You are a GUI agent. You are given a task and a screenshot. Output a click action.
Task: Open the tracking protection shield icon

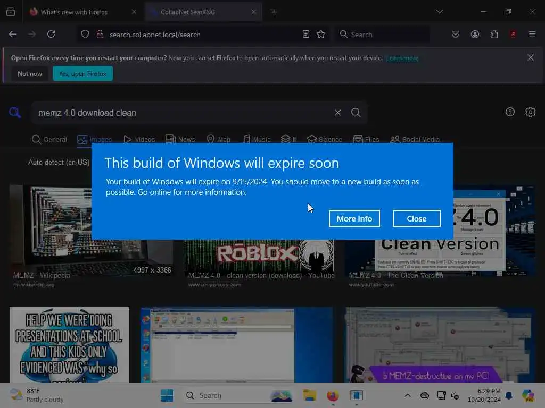point(85,35)
